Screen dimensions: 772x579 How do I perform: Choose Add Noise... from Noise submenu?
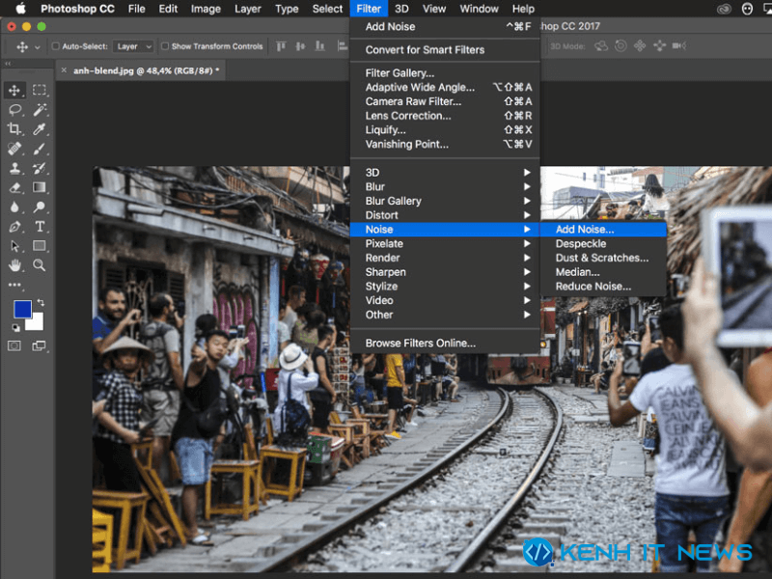point(603,230)
